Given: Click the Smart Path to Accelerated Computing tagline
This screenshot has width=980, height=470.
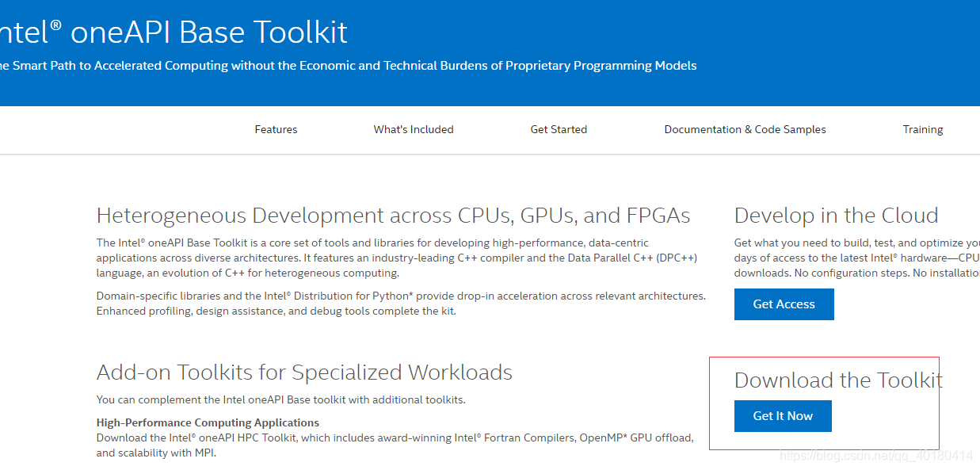Looking at the screenshot, I should point(348,66).
